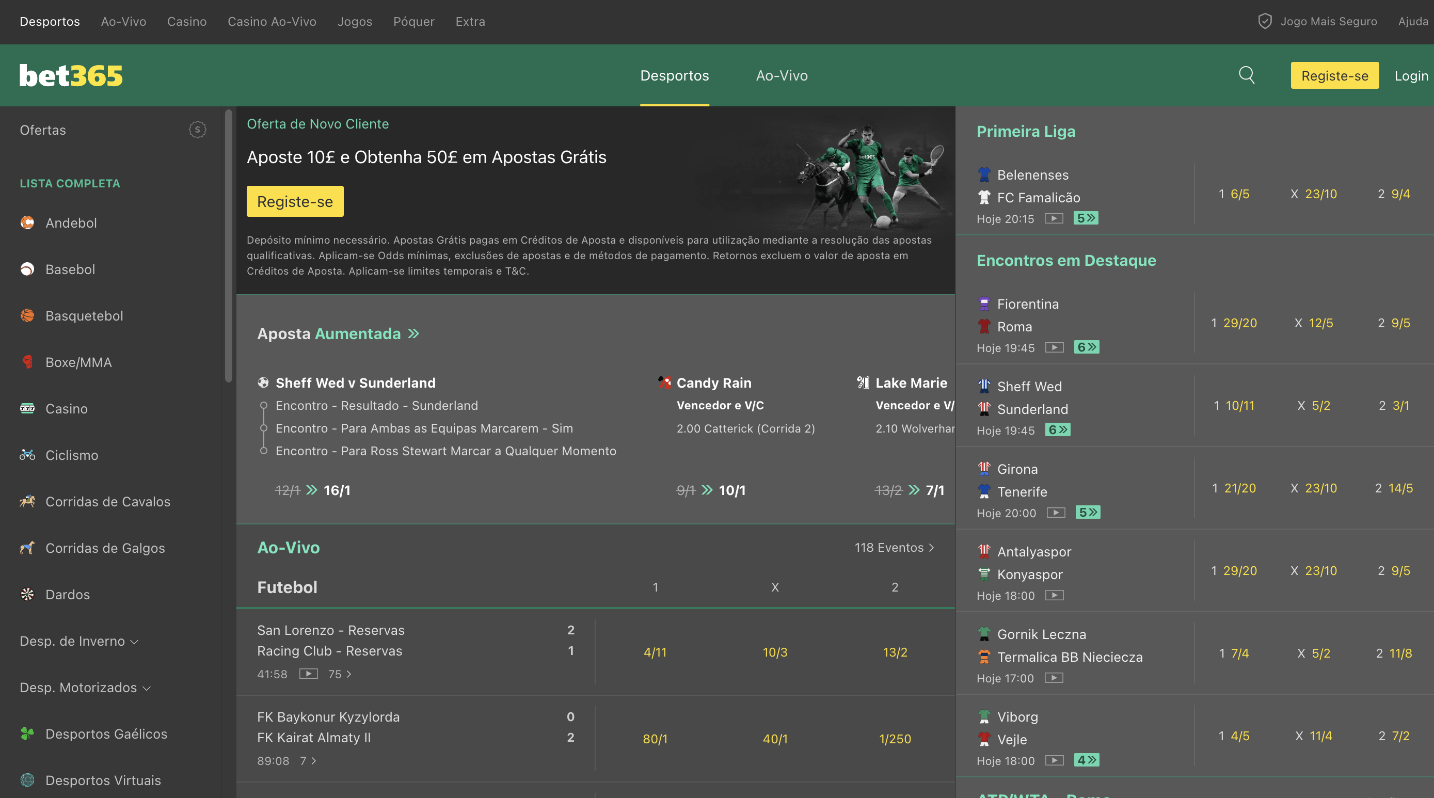
Task: Open bet boost badge 4 for Viborg match
Action: [x=1087, y=760]
